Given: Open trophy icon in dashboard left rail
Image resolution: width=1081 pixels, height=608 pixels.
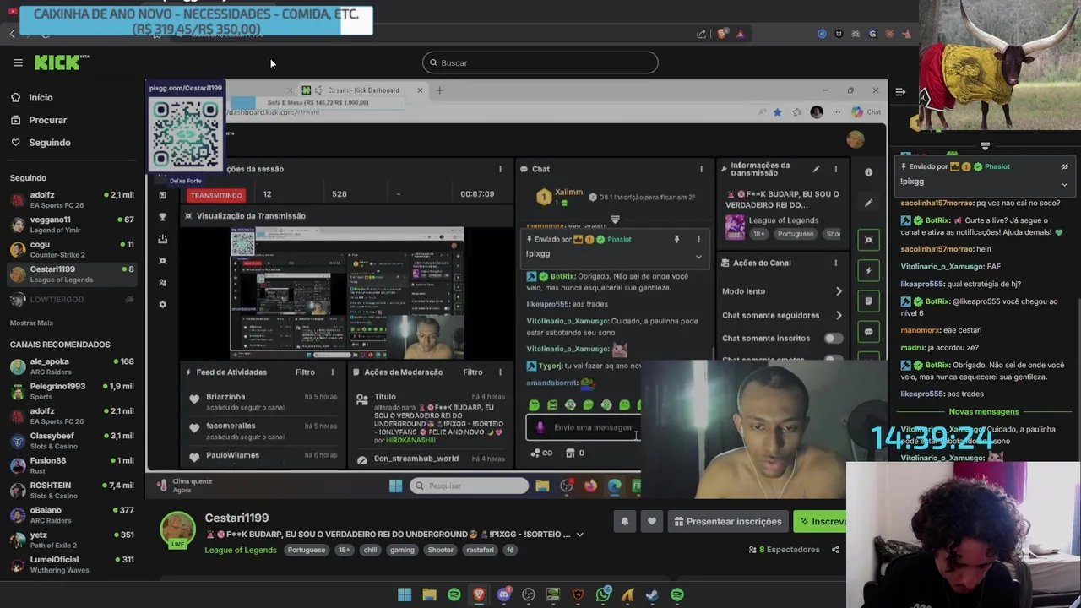Looking at the screenshot, I should click(163, 217).
